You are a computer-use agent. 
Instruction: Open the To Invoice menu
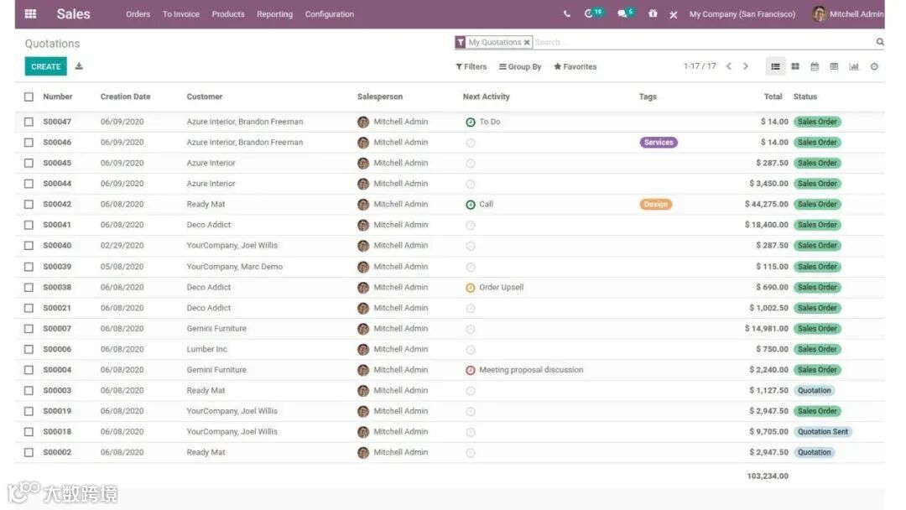181,14
